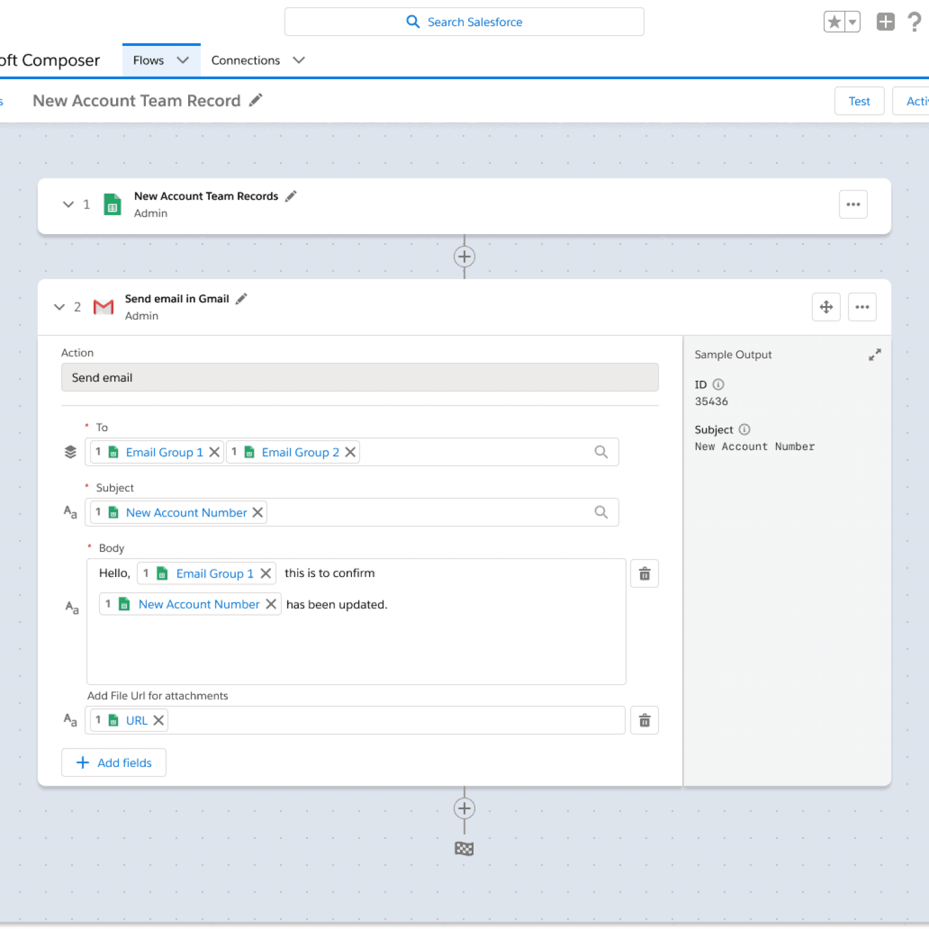The width and height of the screenshot is (929, 929).
Task: Remove Email Group 1 from To field
Action: point(214,452)
